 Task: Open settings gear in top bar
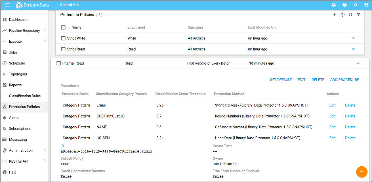pyautogui.click(x=334, y=5)
